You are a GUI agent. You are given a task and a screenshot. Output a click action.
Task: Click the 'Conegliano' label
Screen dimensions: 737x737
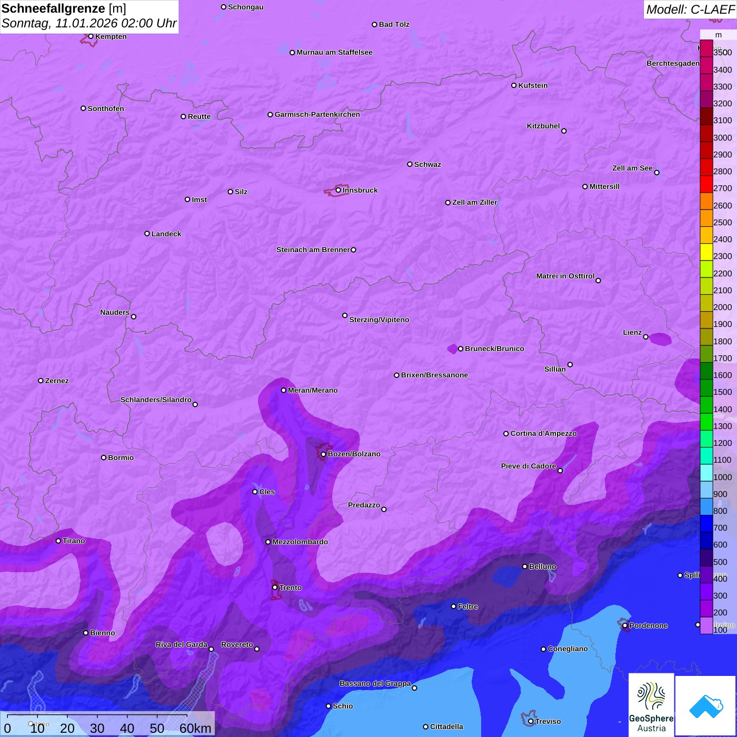tap(567, 649)
